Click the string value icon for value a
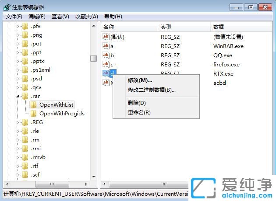 coord(106,46)
